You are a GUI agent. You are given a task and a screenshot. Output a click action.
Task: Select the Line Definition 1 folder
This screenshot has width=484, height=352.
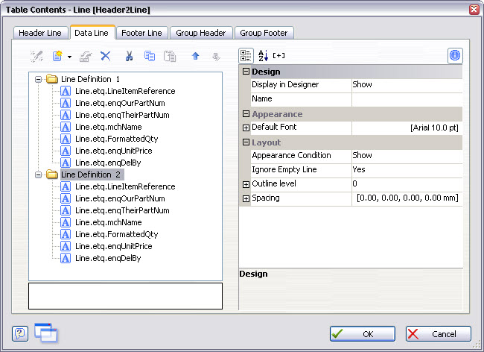(x=90, y=79)
